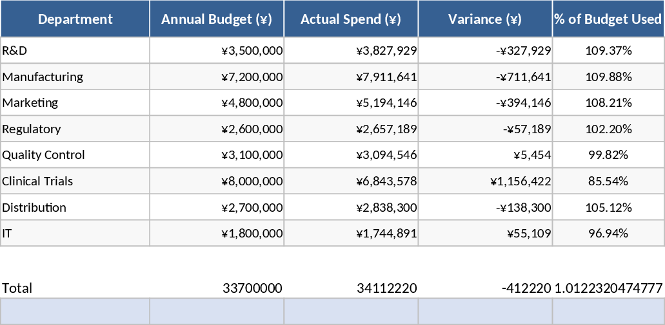Select the Total row label
Screen dimensions: 665x325
pos(75,288)
